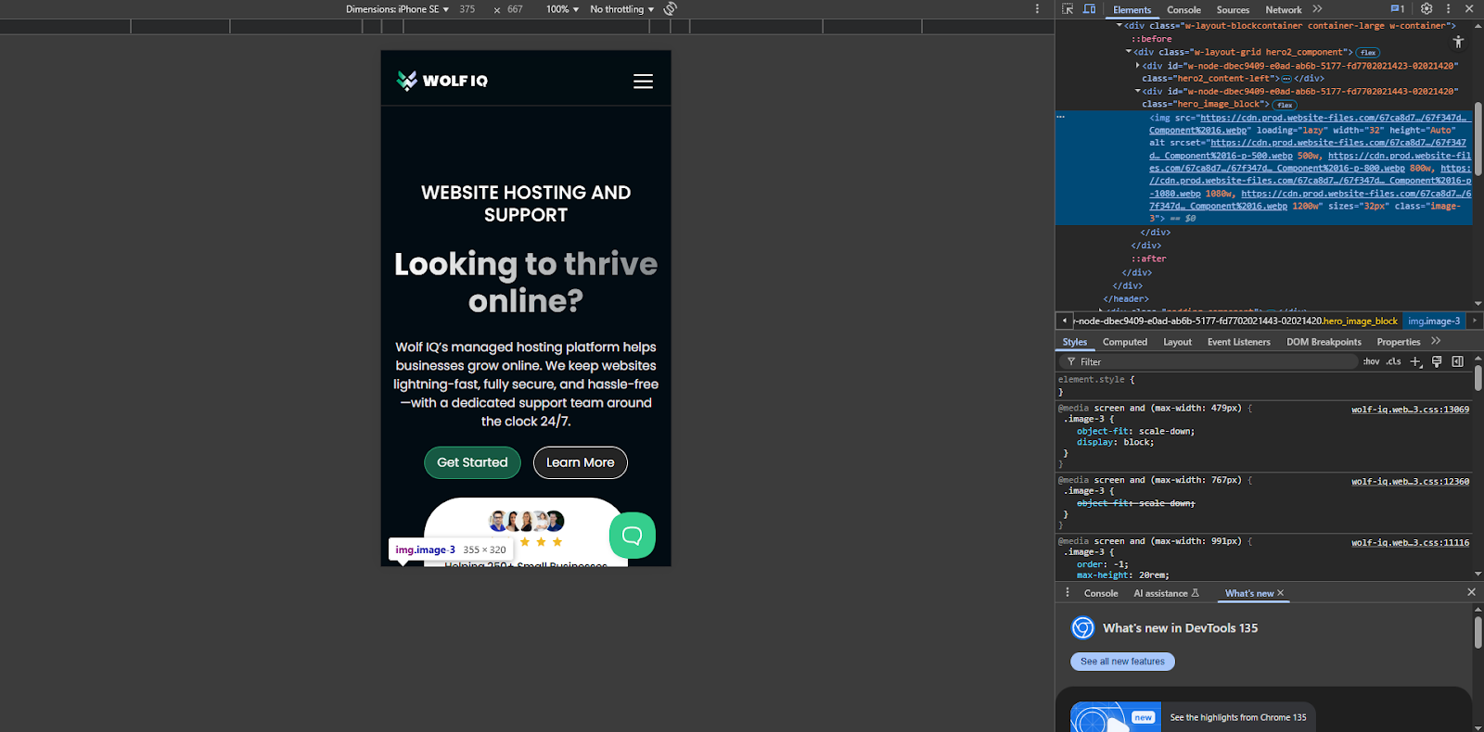Toggle the rendering emulations brush icon
Screen dimensions: 1484x732
[x=1437, y=362]
